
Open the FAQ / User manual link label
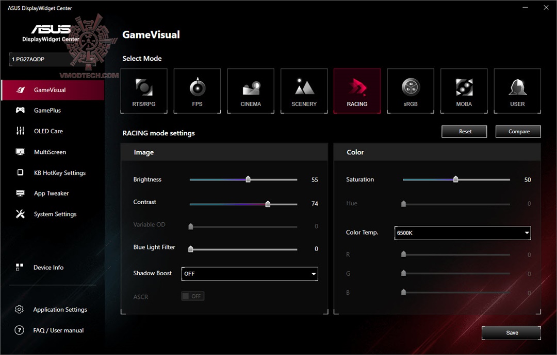pyautogui.click(x=58, y=330)
